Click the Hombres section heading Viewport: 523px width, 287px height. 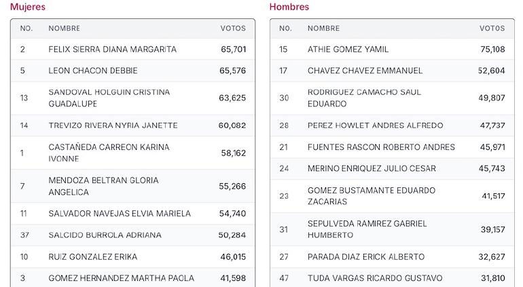(289, 7)
